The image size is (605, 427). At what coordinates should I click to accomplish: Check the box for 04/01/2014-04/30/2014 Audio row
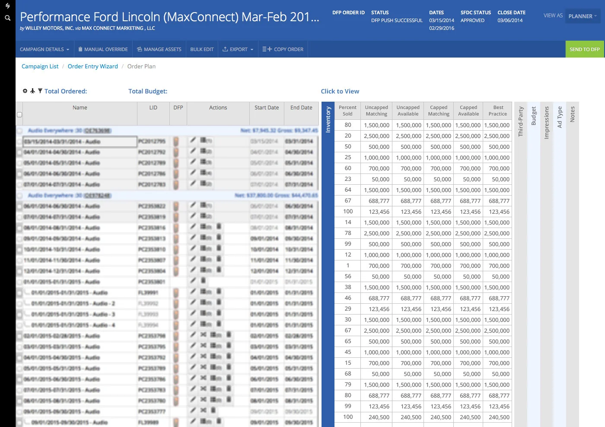tap(19, 152)
